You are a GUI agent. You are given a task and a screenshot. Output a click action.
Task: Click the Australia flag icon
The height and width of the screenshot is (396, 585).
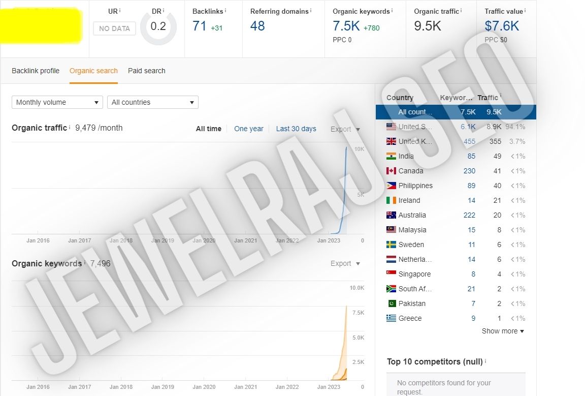click(x=391, y=215)
